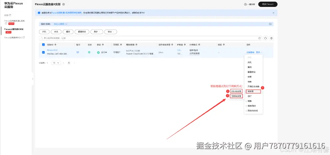Open the page size dropdown showing 10
The width and height of the screenshot is (330, 155).
pos(56,63)
